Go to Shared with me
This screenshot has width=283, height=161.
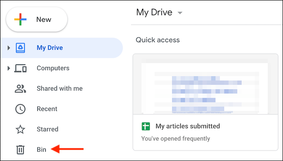60,88
